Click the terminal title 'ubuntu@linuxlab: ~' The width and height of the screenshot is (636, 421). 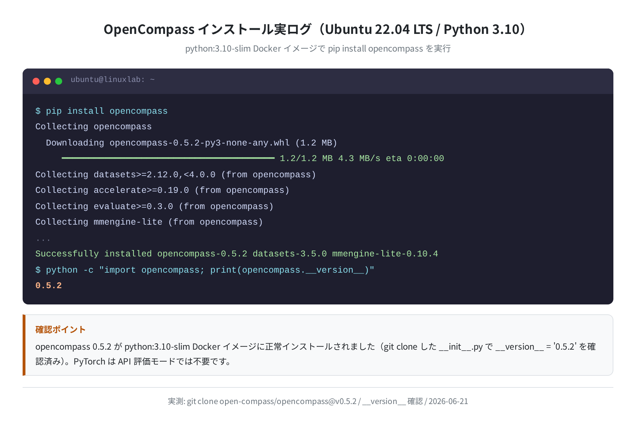pos(113,80)
